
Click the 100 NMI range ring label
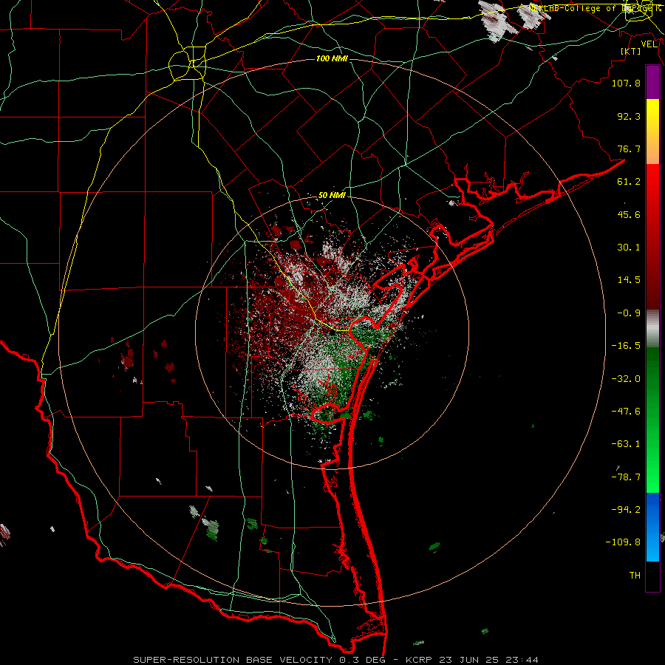332,58
